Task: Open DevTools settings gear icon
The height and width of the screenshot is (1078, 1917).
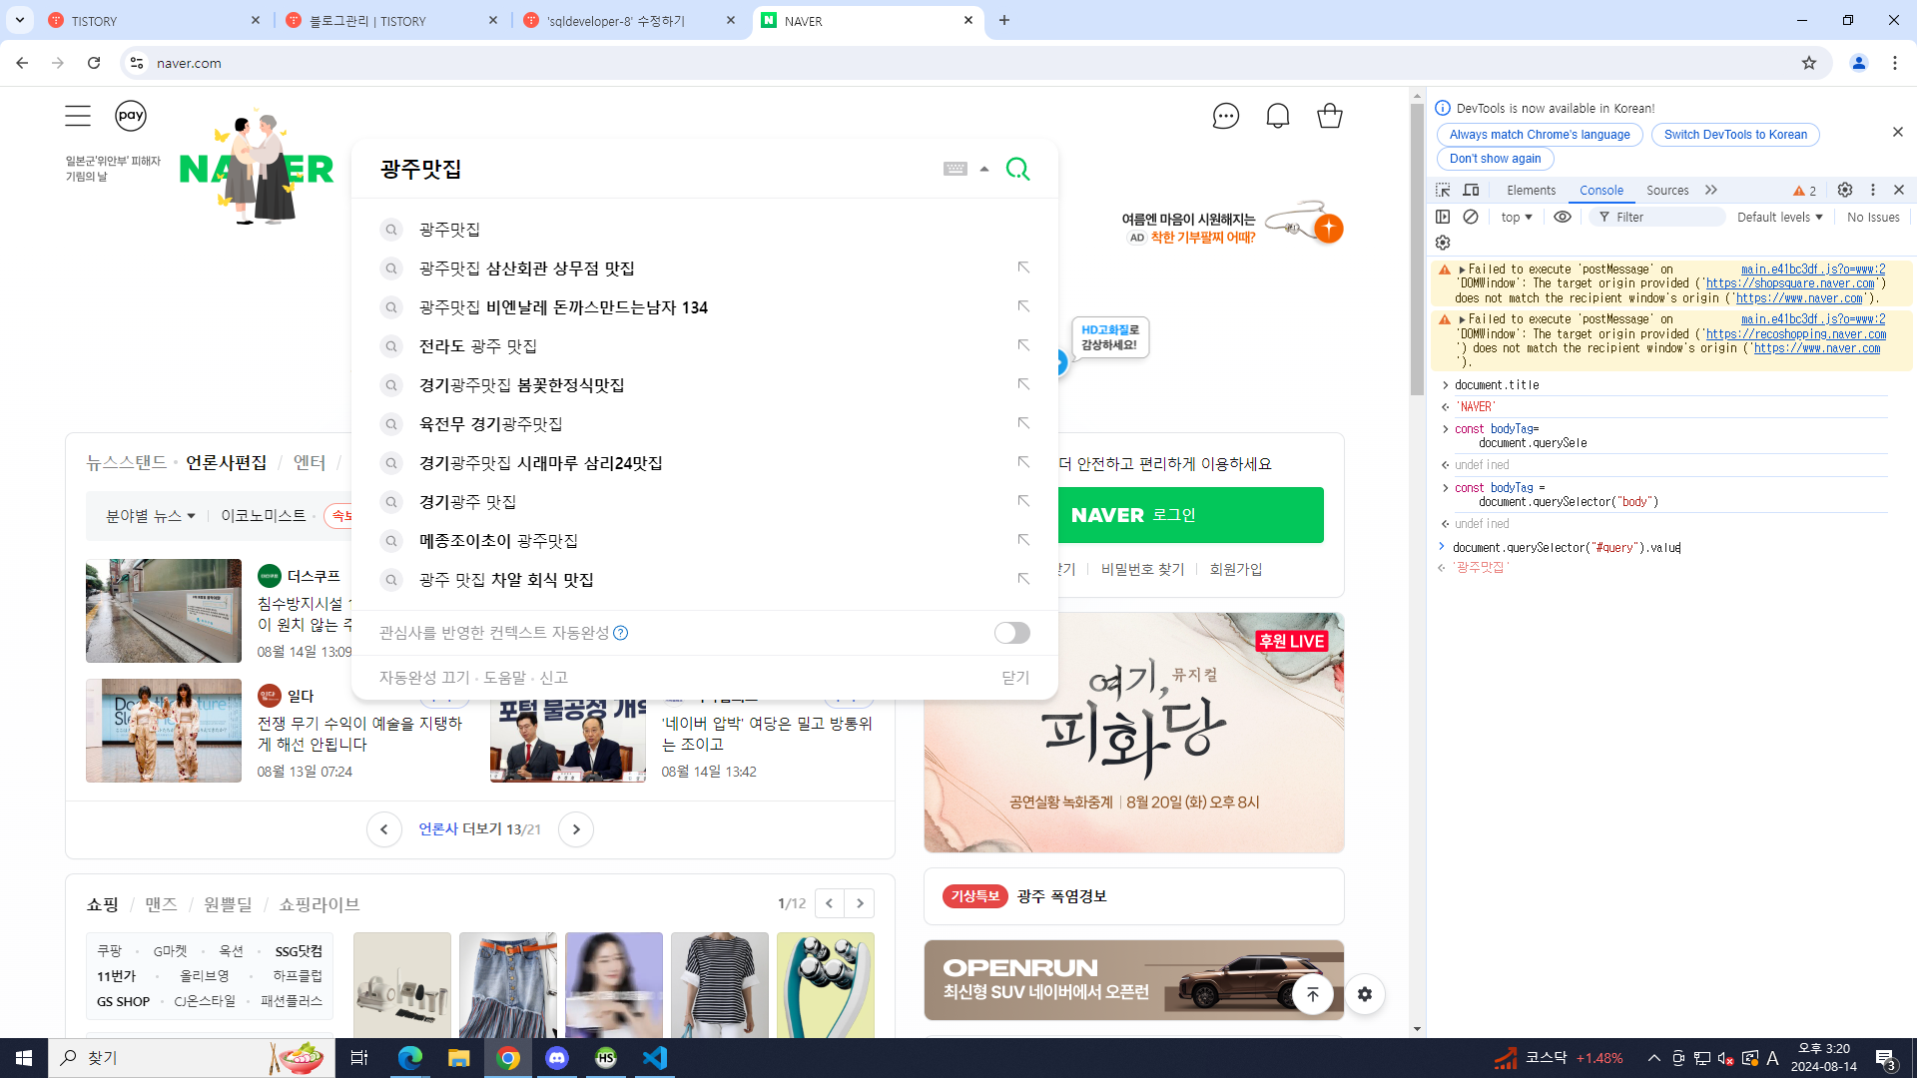Action: coord(1845,190)
